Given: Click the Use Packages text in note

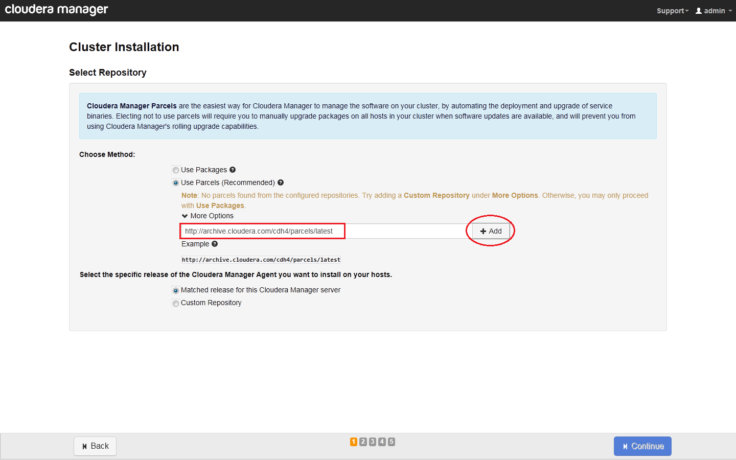Looking at the screenshot, I should (220, 205).
